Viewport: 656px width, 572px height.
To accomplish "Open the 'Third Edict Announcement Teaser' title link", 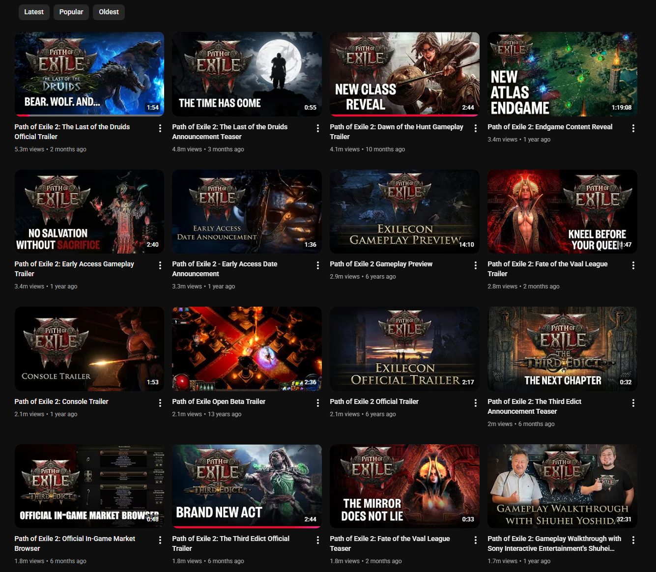I will 534,406.
